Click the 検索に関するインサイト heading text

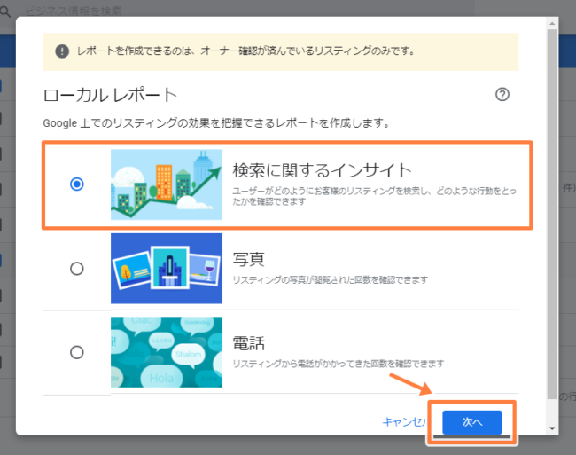[x=323, y=170]
